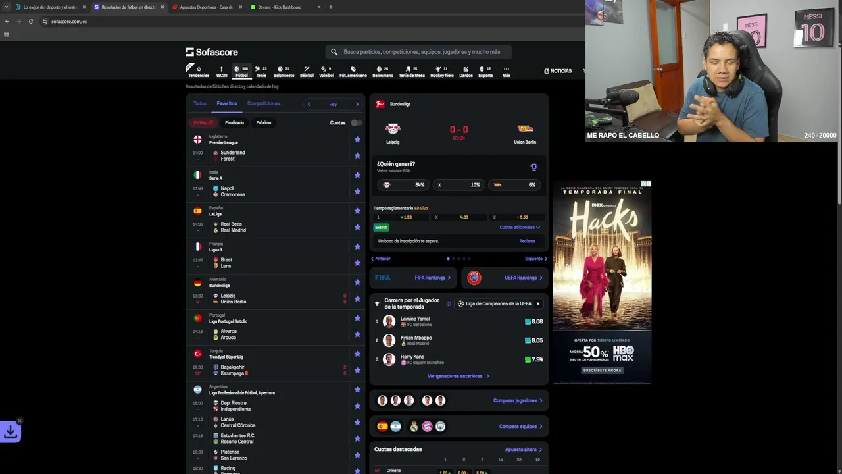Screen dimensions: 842x474
Task: Toggle favorite star for Brest vs Lens
Action: (357, 263)
